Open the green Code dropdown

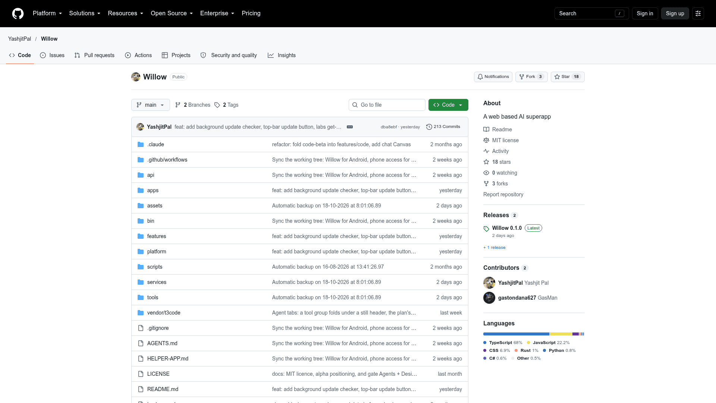pos(448,105)
